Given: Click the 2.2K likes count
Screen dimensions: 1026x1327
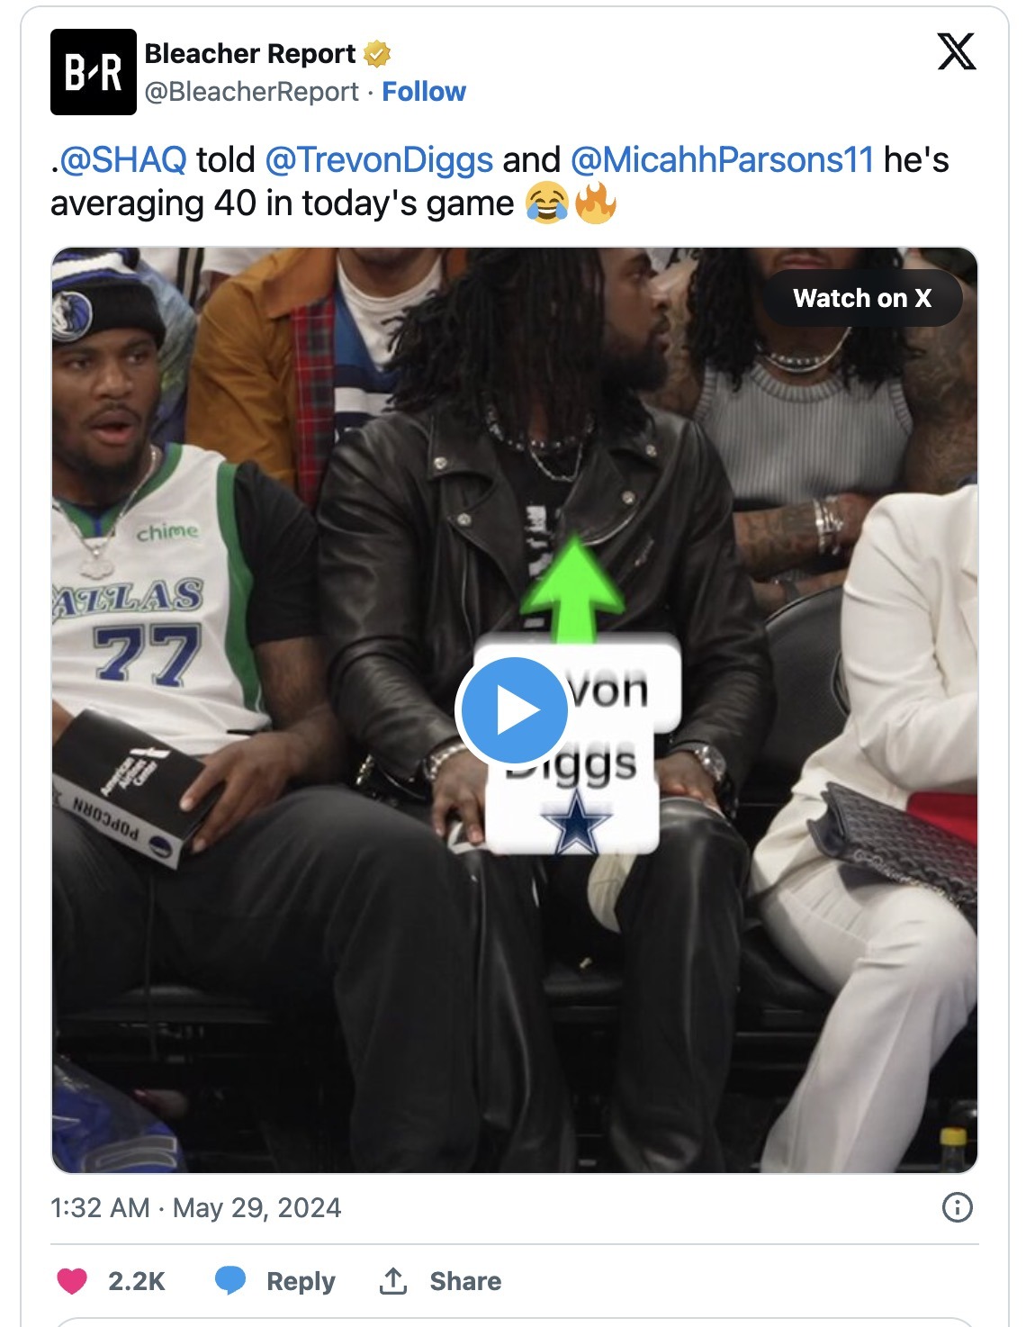Looking at the screenshot, I should (137, 1281).
